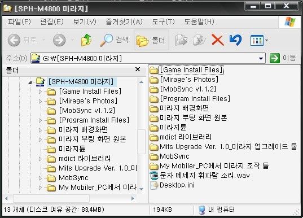The width and height of the screenshot is (303, 218).
Task: Click folder tree vertical scrollbar up arrow
Action: [x=141, y=82]
